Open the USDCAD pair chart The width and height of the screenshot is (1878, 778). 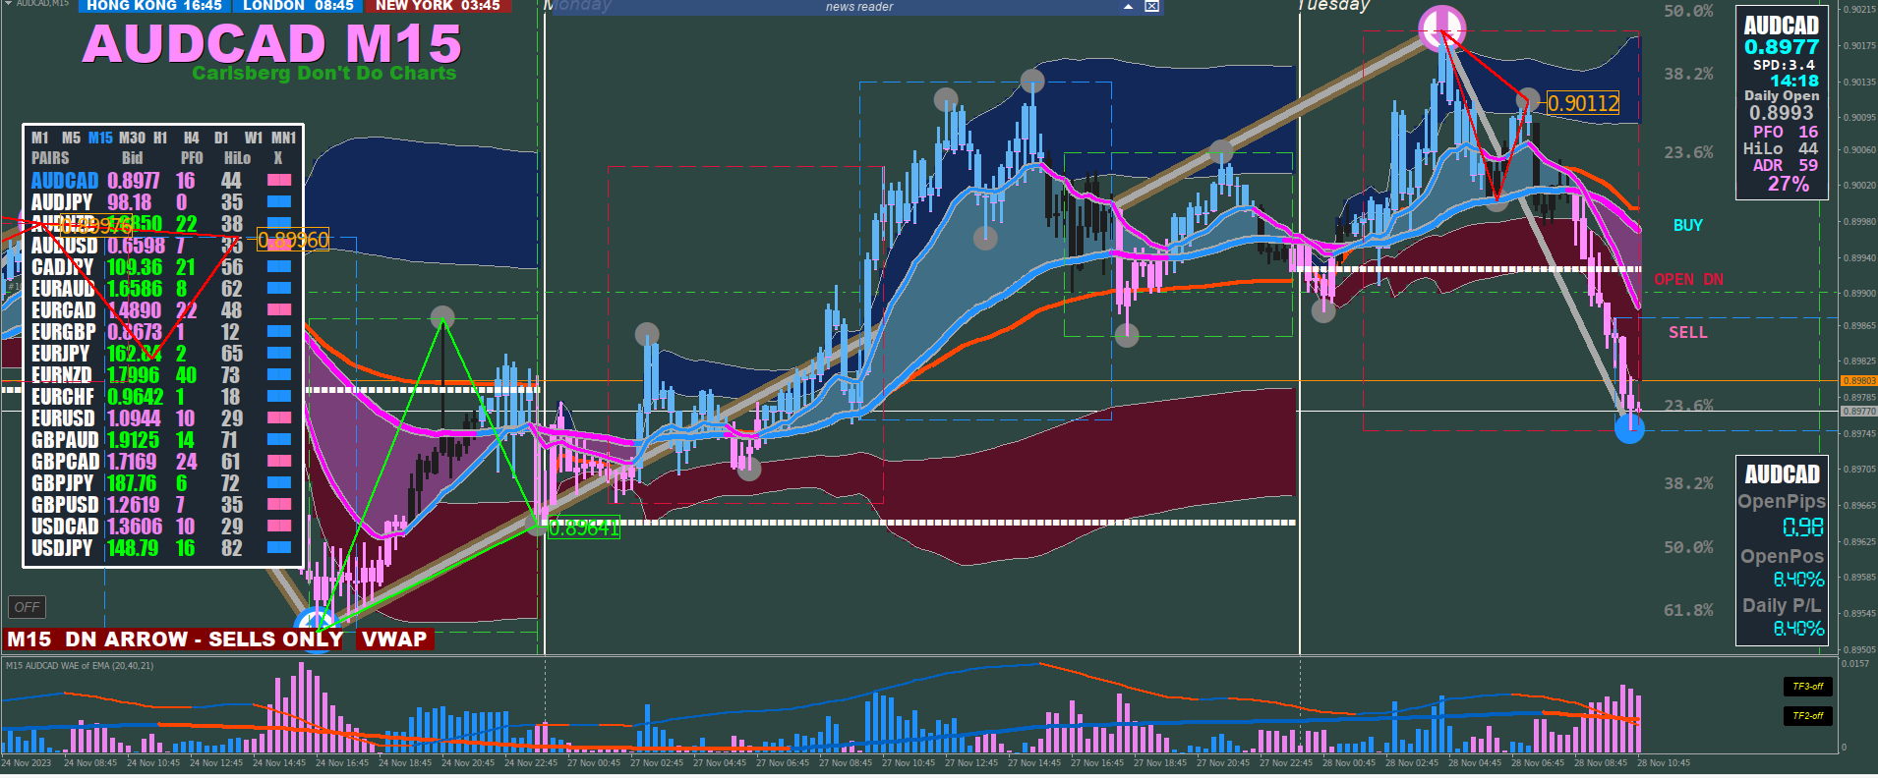pyautogui.click(x=65, y=527)
